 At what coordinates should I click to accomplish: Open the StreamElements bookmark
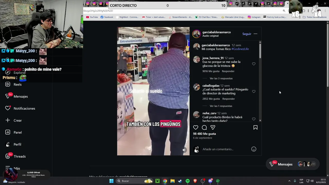pos(180,17)
